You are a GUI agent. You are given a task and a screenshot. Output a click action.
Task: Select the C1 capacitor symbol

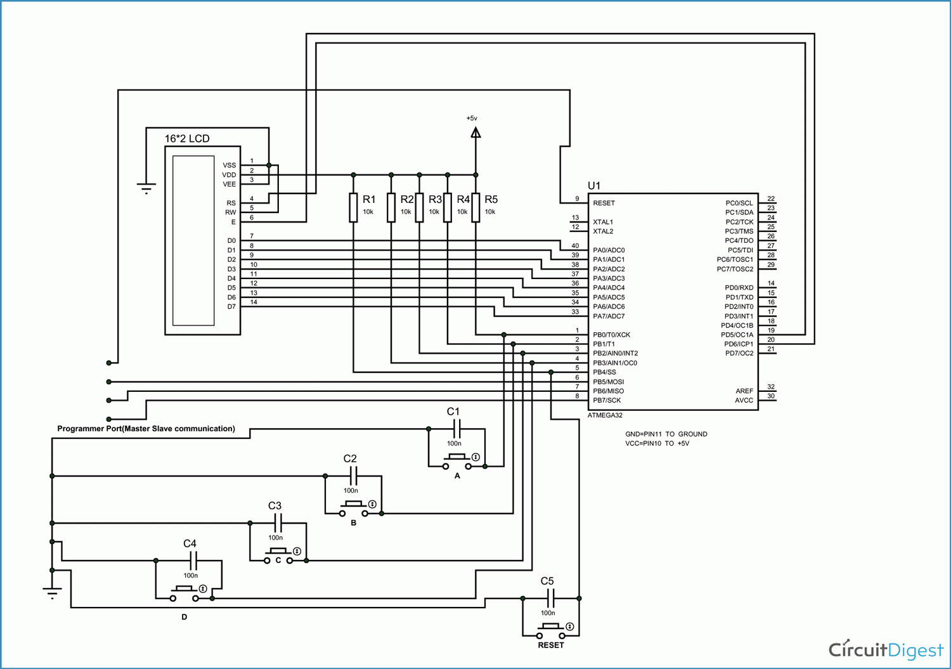coord(458,429)
